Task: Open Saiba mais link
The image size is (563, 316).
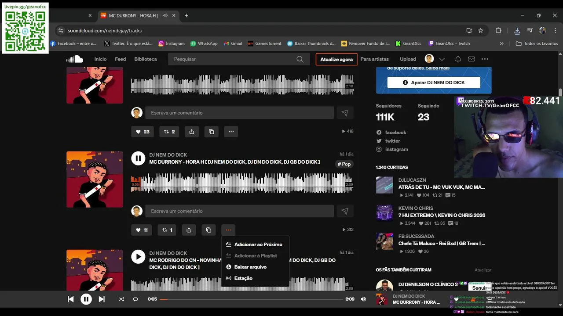Action: (437, 68)
